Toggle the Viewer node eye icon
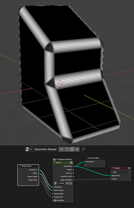134x208 pixels. click(x=129, y=168)
